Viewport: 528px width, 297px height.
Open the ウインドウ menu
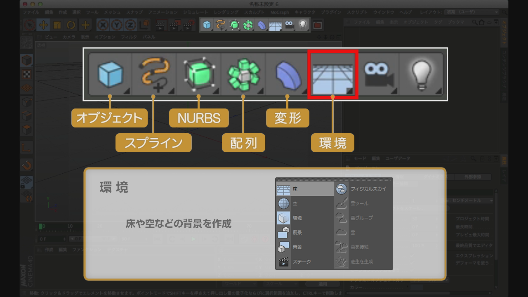pyautogui.click(x=384, y=13)
